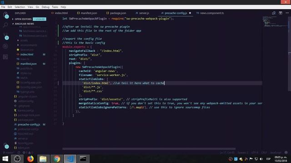Open OBS Studio from the taskbar
Image resolution: width=291 pixels, height=163 pixels.
pyautogui.click(x=17, y=159)
